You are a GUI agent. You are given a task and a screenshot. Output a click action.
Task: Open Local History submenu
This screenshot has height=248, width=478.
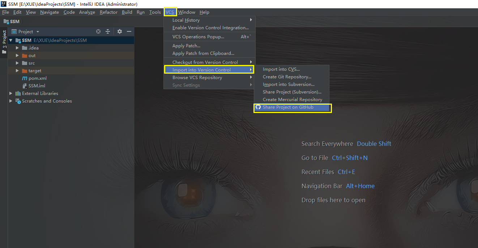pyautogui.click(x=209, y=20)
